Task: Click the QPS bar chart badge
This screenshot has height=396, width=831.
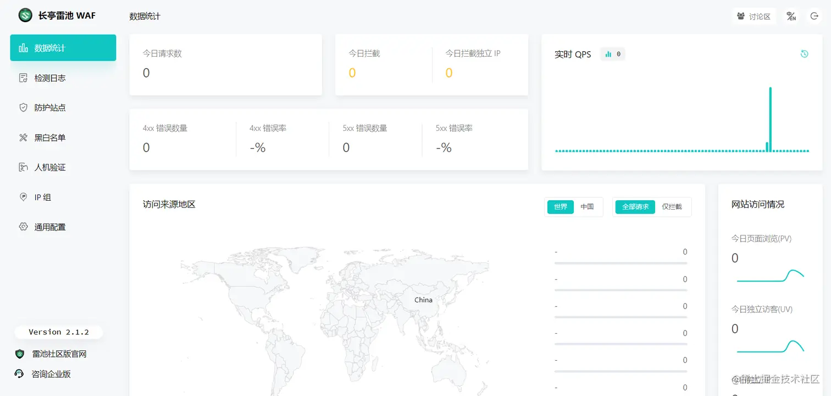Action: pos(613,54)
